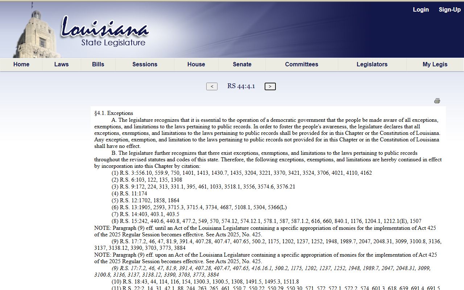
Task: Click the '(6) R.S. 13:1905' citation line
Action: 199,207
